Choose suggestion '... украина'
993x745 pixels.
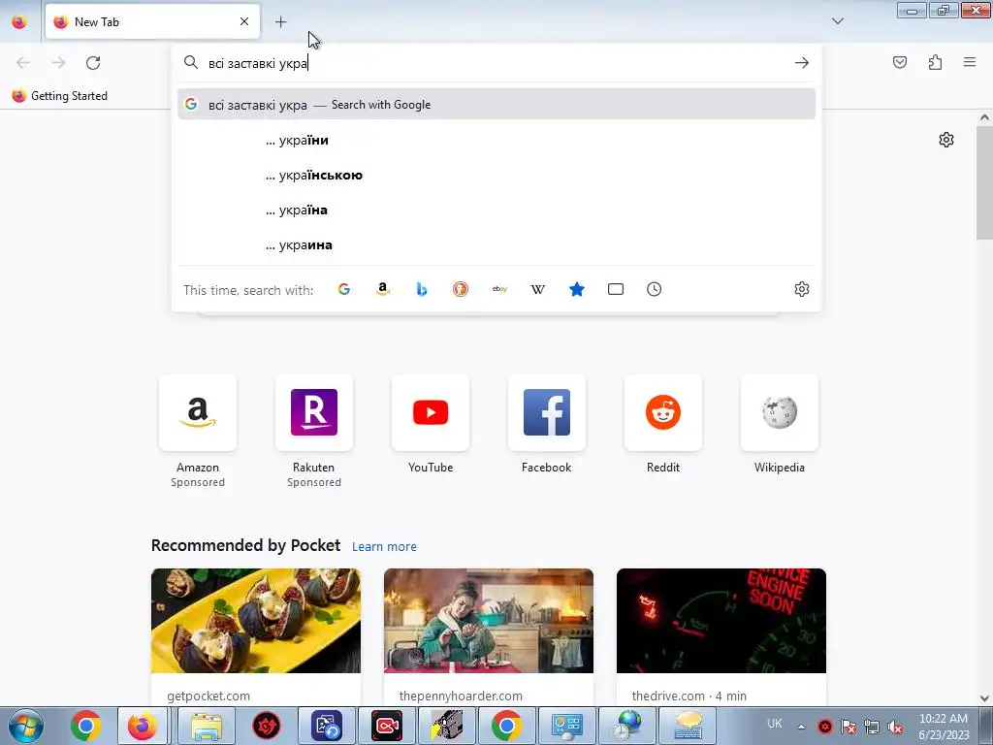496,244
